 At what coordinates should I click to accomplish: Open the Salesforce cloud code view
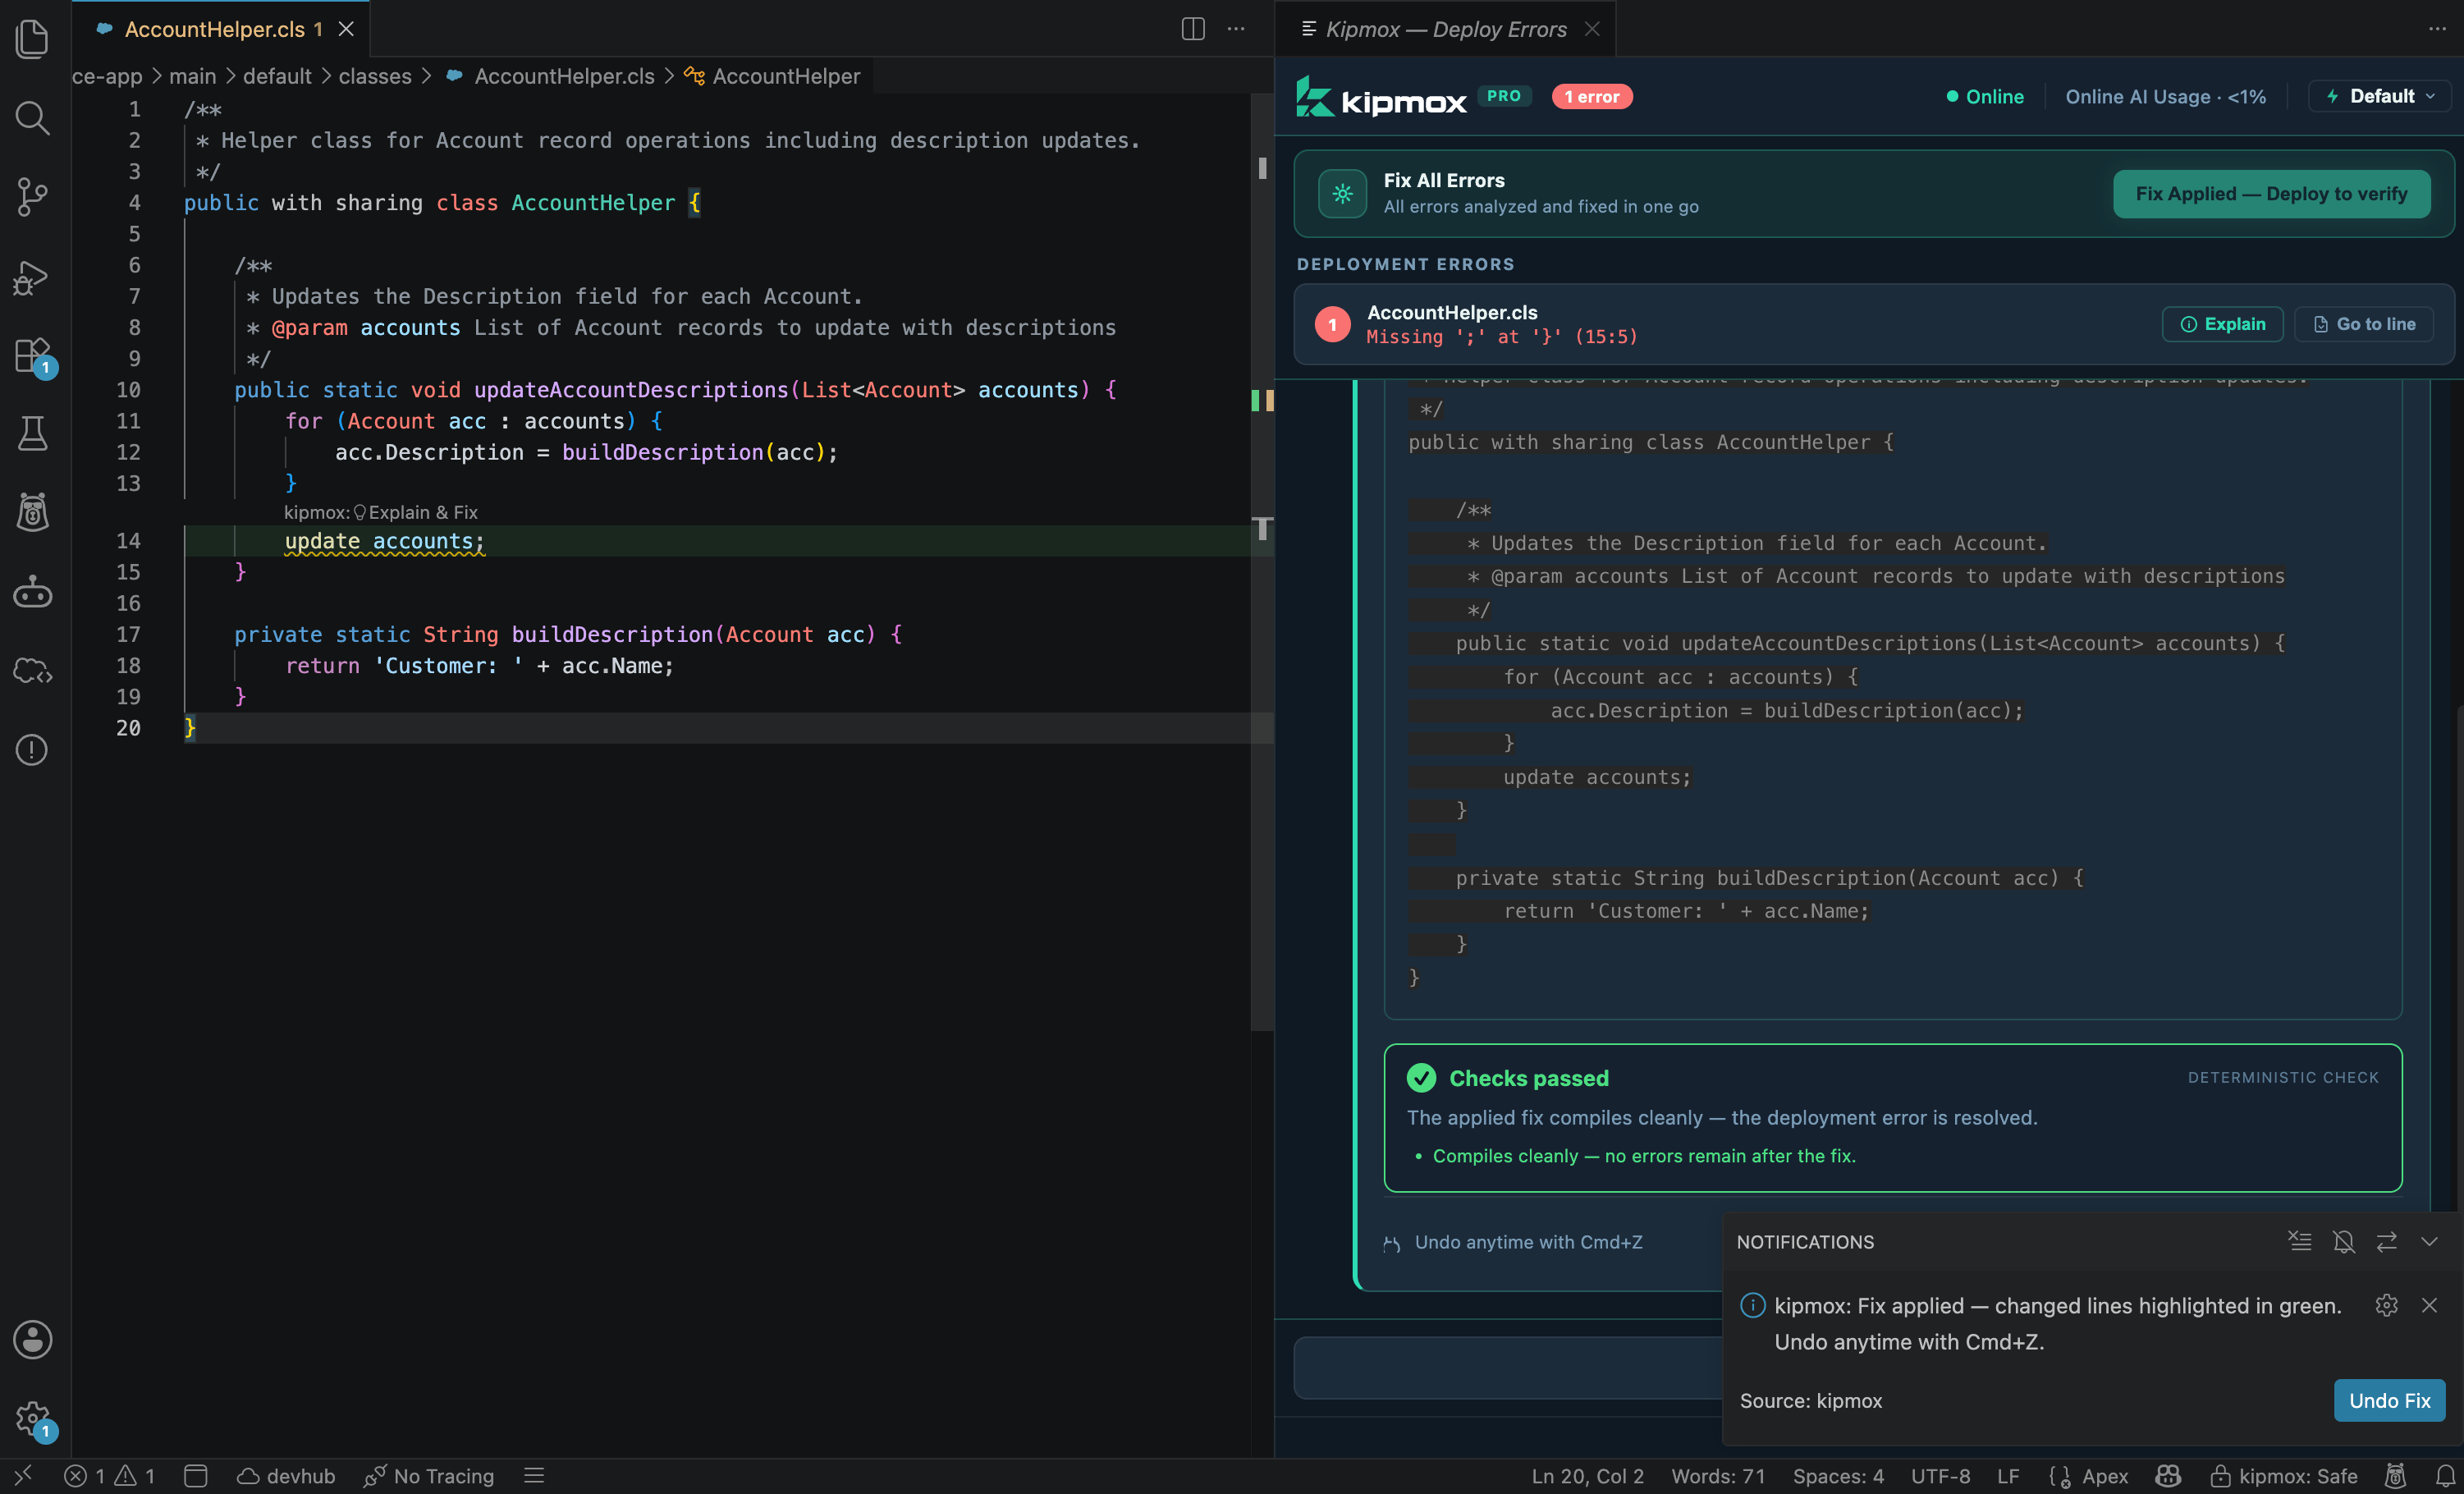coord(33,671)
